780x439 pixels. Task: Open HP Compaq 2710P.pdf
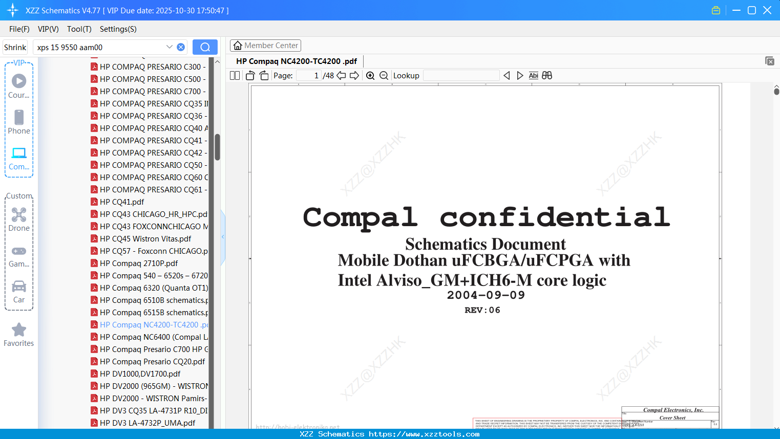point(134,263)
